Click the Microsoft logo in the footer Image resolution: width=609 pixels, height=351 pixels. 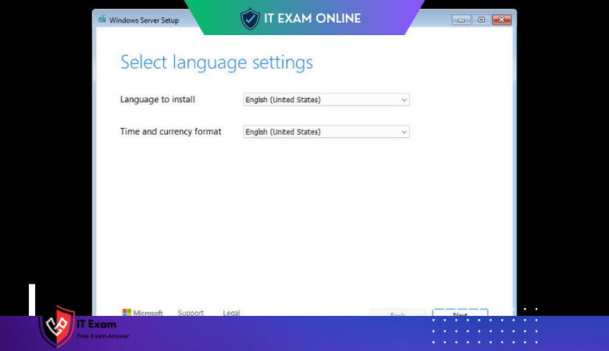tap(143, 313)
